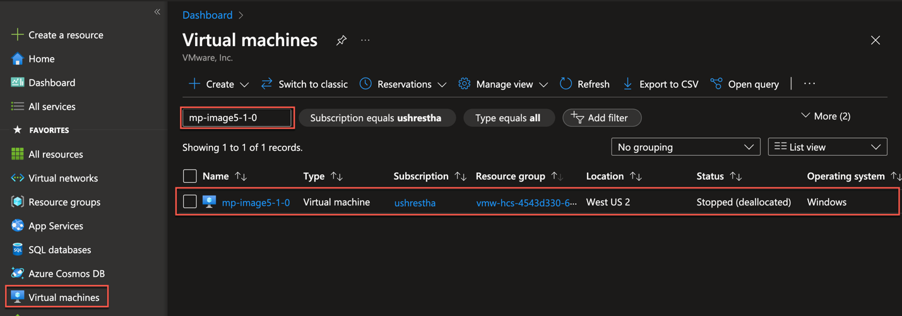Image resolution: width=902 pixels, height=316 pixels.
Task: Open the mp-image5-1-0 VM link
Action: 256,202
